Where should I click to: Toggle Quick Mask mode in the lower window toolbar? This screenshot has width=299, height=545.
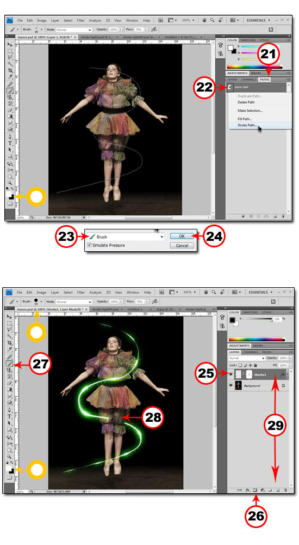click(9, 477)
